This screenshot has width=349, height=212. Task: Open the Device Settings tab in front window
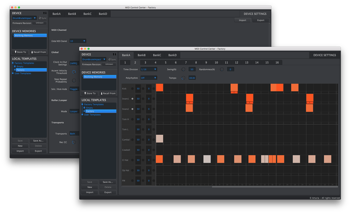tap(325, 55)
